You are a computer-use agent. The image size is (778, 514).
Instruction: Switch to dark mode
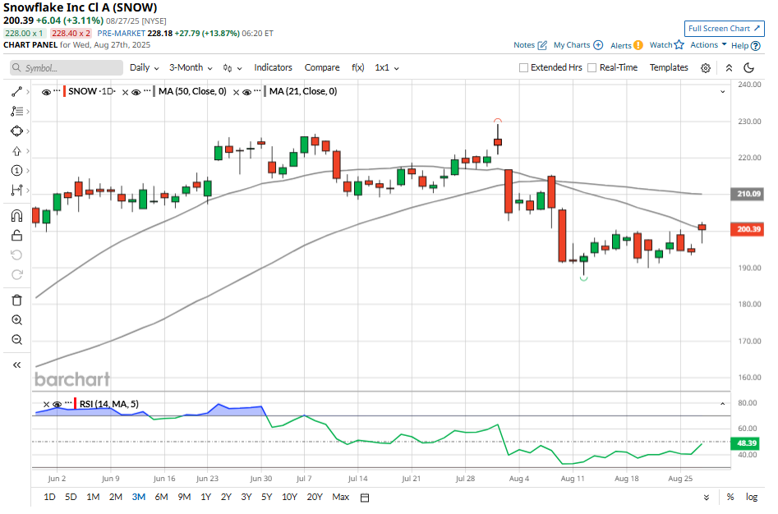(749, 68)
